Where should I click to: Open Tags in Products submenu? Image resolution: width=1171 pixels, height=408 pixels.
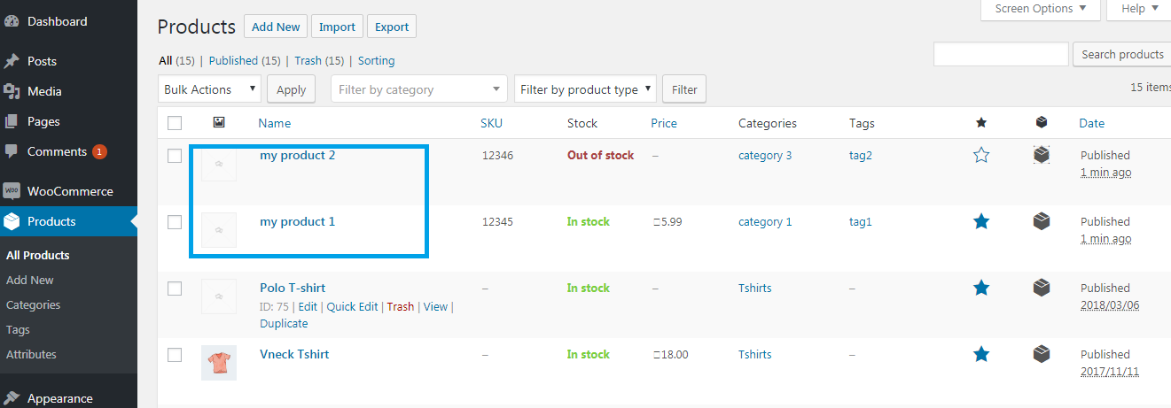tap(18, 329)
